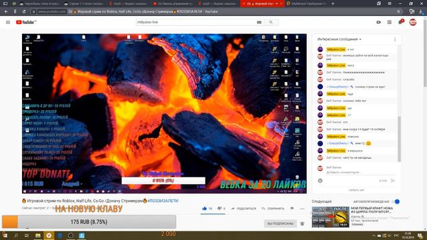Open the bookmark icon in address bar
Screen dimensions: 427x240
coord(398,12)
